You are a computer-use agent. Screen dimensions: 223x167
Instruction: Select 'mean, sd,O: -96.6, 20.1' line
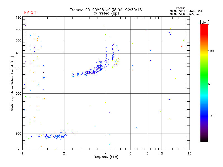(185, 11)
